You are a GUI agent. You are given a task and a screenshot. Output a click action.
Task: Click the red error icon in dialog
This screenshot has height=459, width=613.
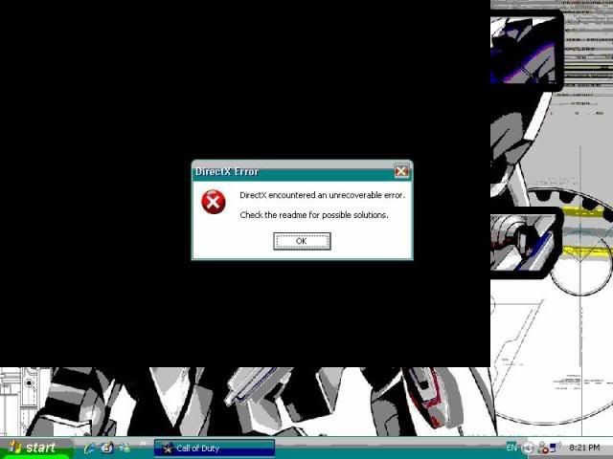(x=213, y=202)
